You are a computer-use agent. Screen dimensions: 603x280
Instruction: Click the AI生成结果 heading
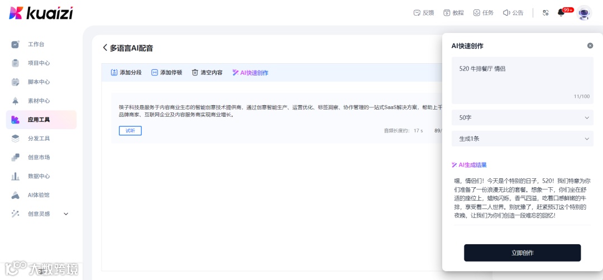point(469,165)
